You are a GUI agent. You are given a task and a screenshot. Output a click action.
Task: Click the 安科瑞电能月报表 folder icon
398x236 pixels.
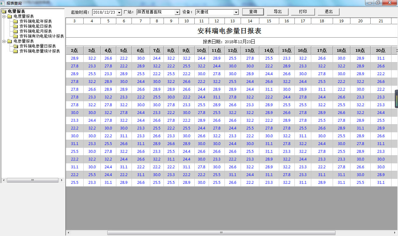coord(16,31)
